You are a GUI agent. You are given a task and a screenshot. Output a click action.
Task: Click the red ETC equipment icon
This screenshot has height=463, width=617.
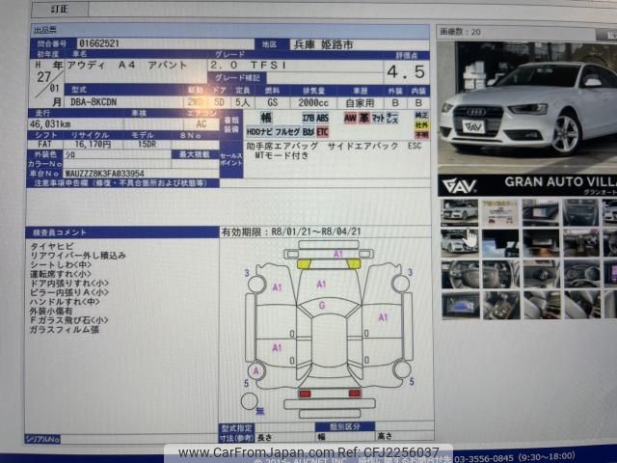pos(322,131)
